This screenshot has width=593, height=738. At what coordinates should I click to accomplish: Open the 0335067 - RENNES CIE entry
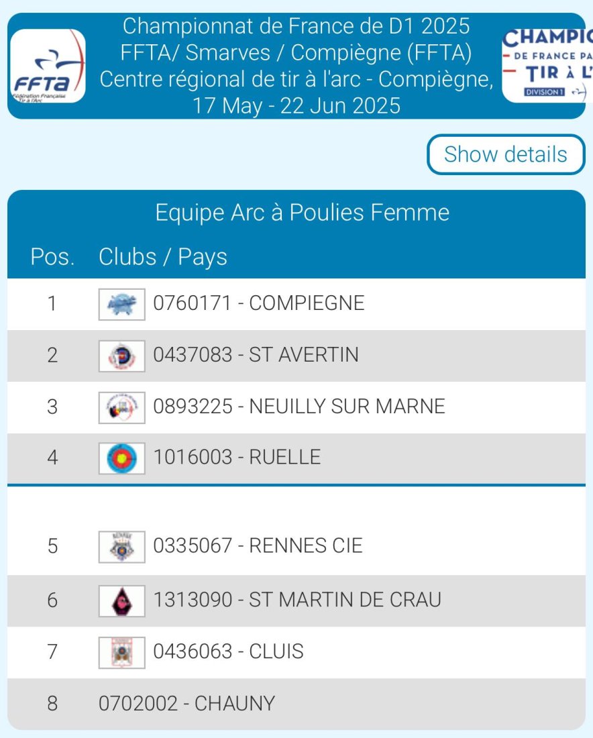point(296,546)
